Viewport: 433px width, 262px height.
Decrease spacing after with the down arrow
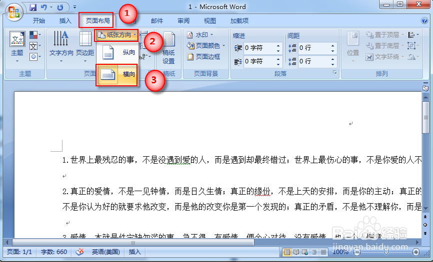[x=333, y=64]
